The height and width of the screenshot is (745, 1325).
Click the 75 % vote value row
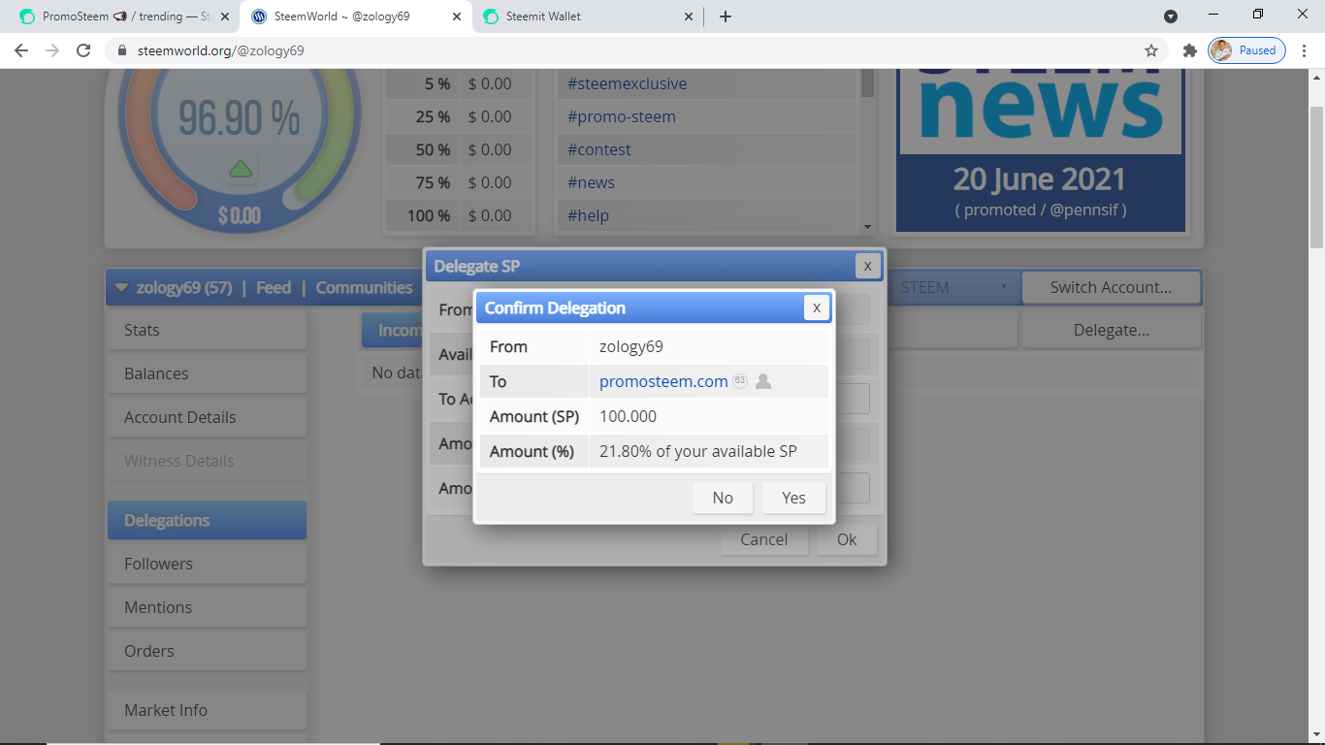point(459,182)
